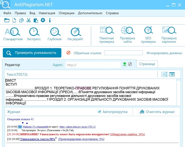Switch to text mode AI icon
The image size is (185, 147).
click(165, 74)
